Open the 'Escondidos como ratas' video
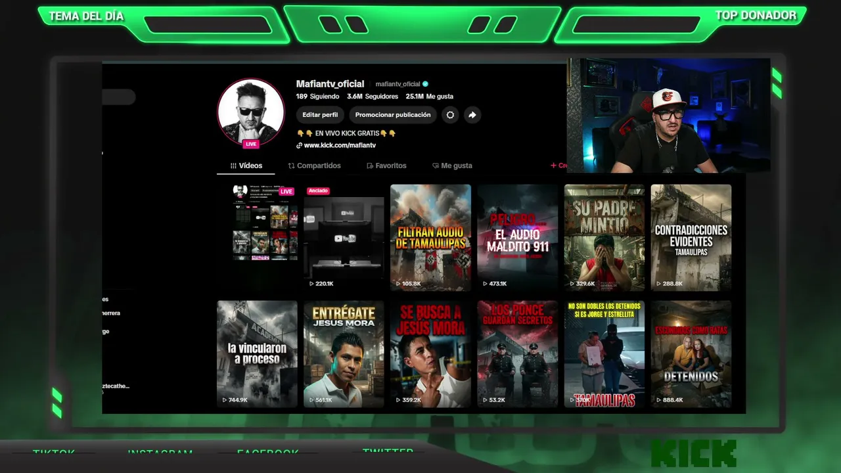The image size is (841, 473). [x=691, y=354]
